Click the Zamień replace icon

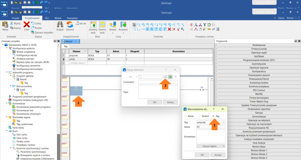(70, 25)
